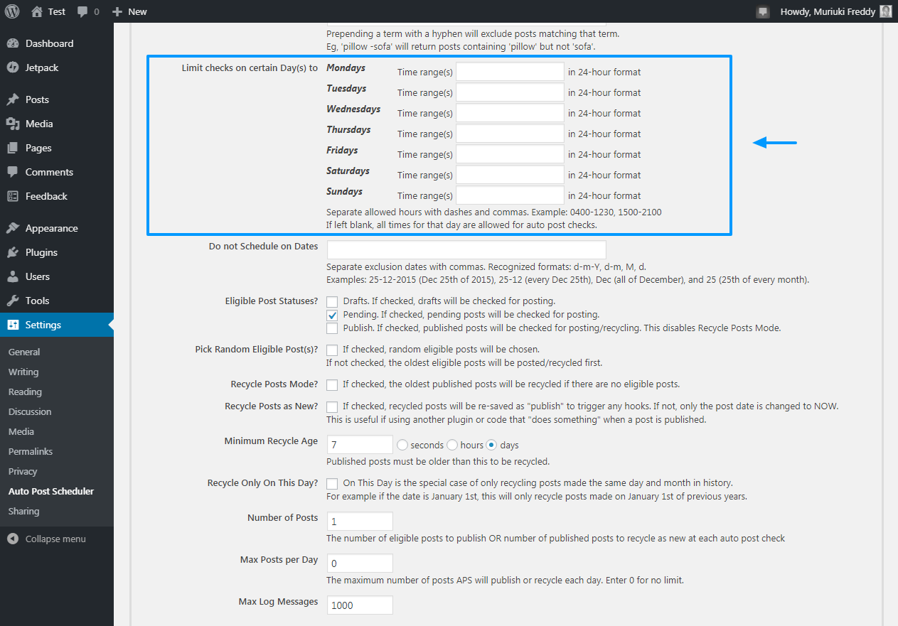Click the Do not Schedule on Dates field
The height and width of the screenshot is (626, 898).
click(466, 249)
